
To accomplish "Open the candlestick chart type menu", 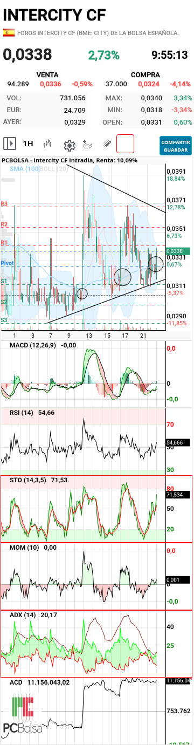I will pos(48,143).
